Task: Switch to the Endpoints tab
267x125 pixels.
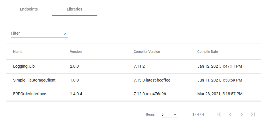Action: [x=29, y=9]
